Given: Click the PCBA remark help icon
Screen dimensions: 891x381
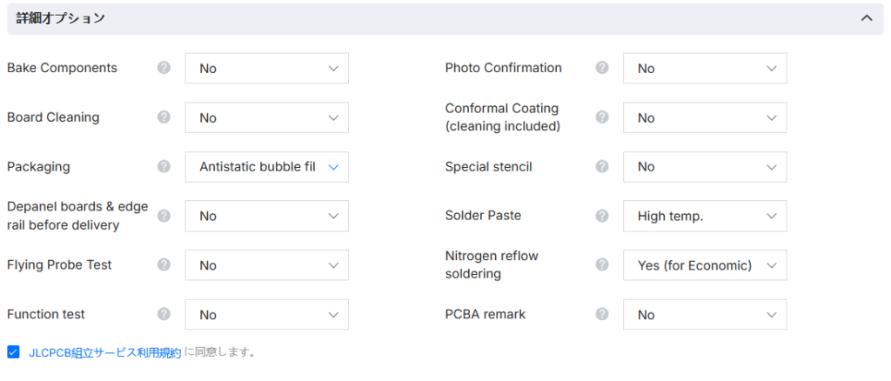Looking at the screenshot, I should pyautogui.click(x=601, y=314).
